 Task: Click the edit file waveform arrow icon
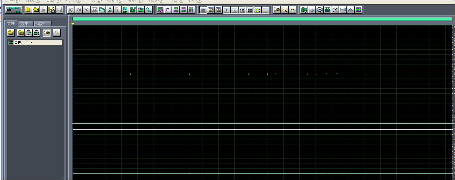click(x=36, y=33)
